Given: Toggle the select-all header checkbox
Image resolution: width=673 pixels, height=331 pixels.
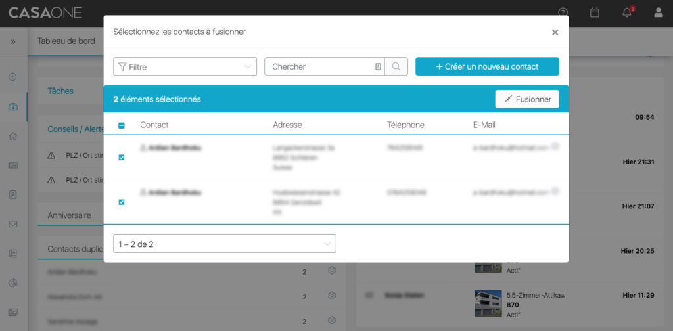Looking at the screenshot, I should (122, 125).
